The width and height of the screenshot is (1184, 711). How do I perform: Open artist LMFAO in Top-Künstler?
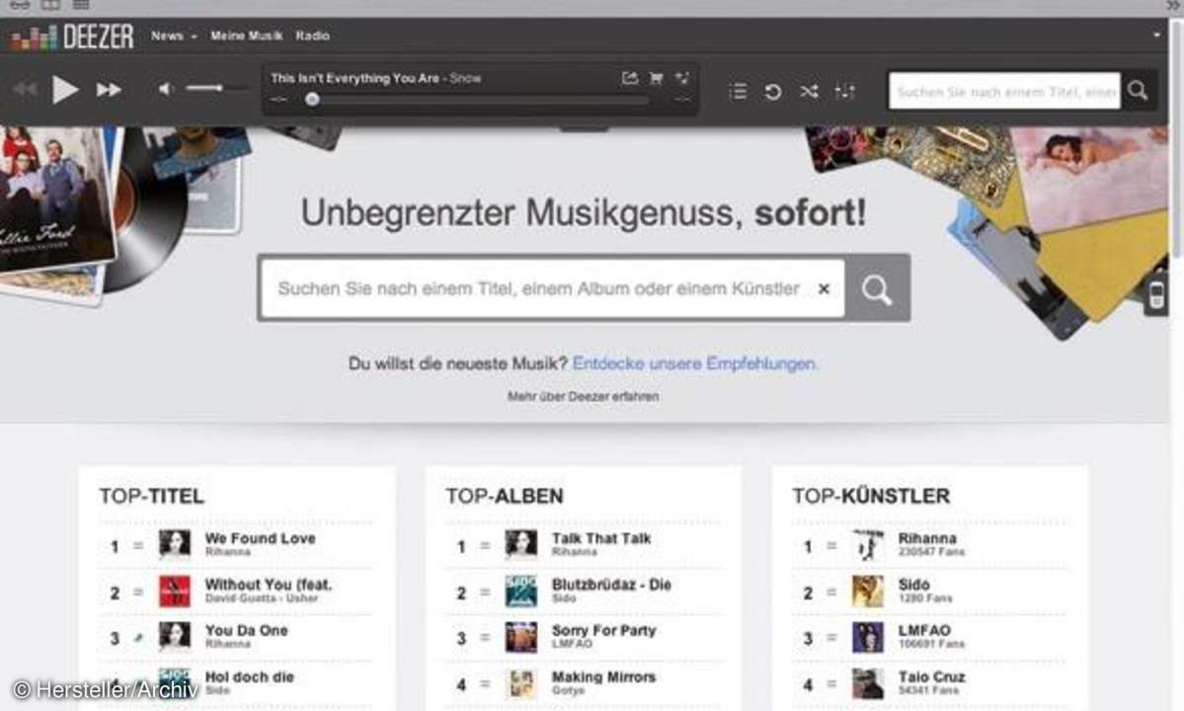(x=924, y=630)
